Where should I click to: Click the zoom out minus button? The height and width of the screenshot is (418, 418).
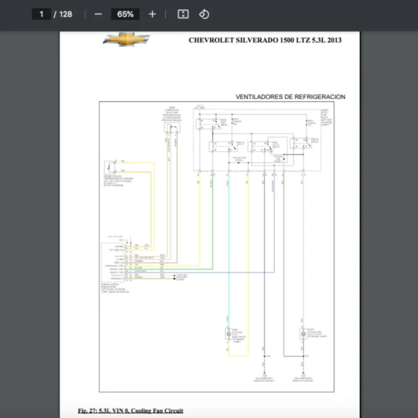tap(98, 14)
